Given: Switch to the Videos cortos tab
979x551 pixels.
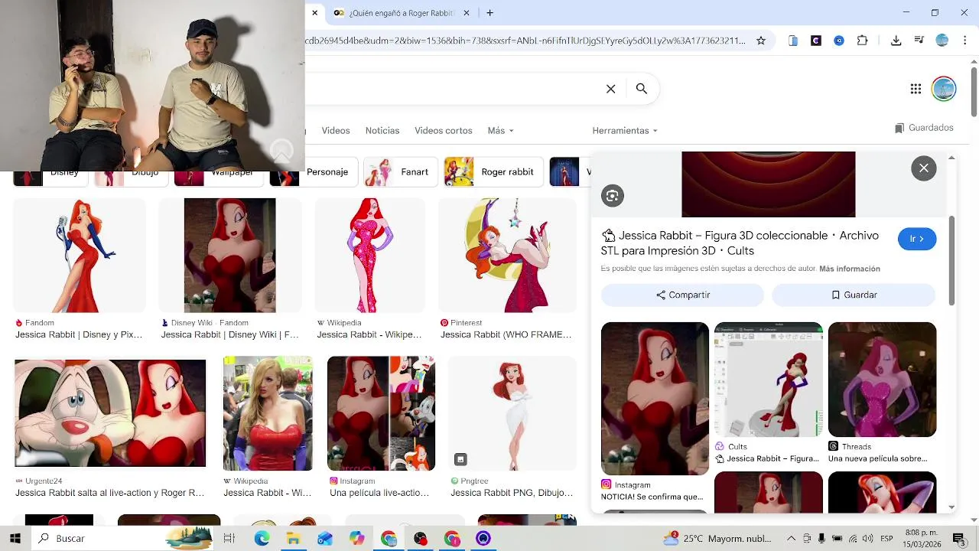Looking at the screenshot, I should 444,131.
